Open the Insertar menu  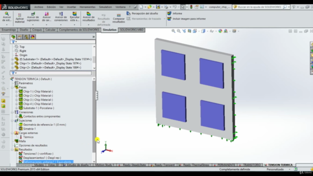pos(71,7)
